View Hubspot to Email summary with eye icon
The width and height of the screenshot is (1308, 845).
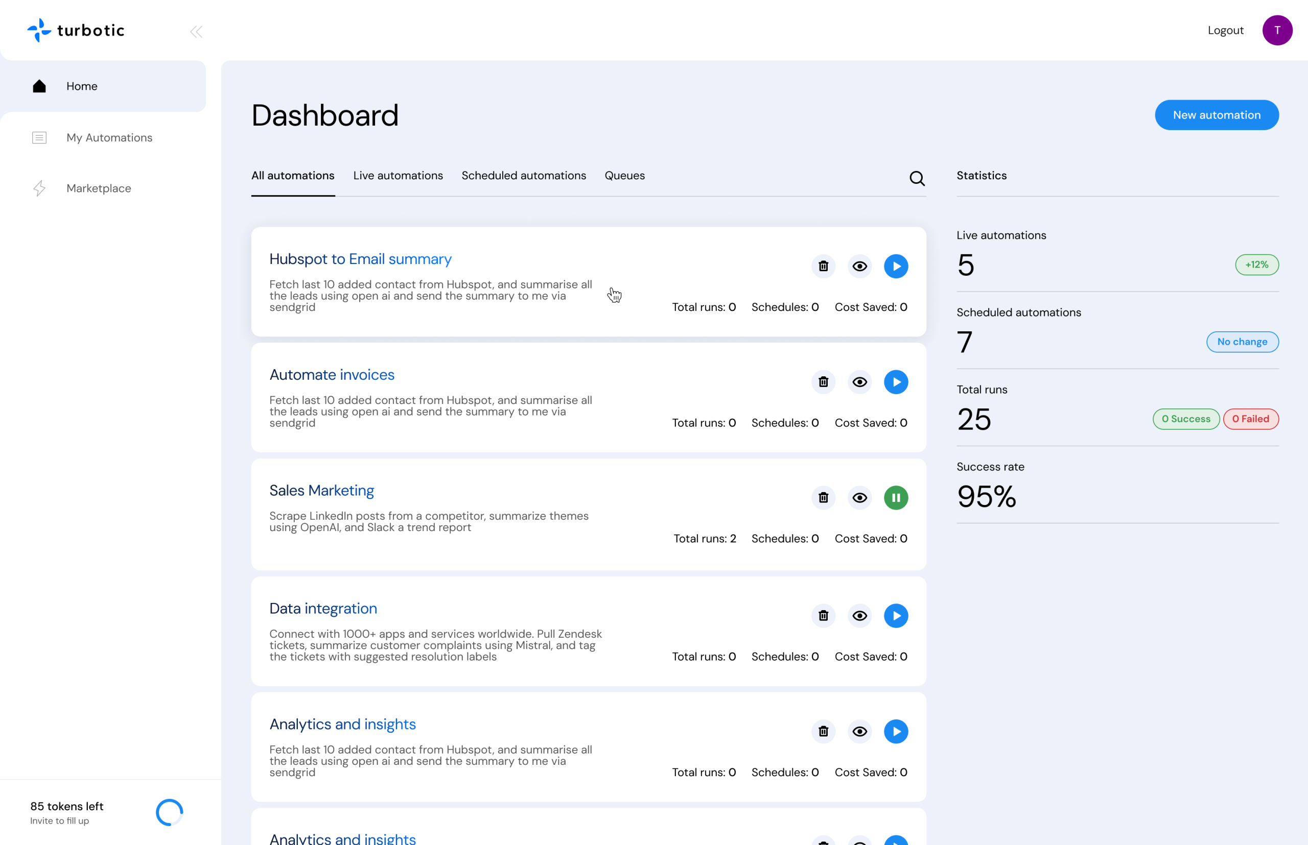point(859,266)
